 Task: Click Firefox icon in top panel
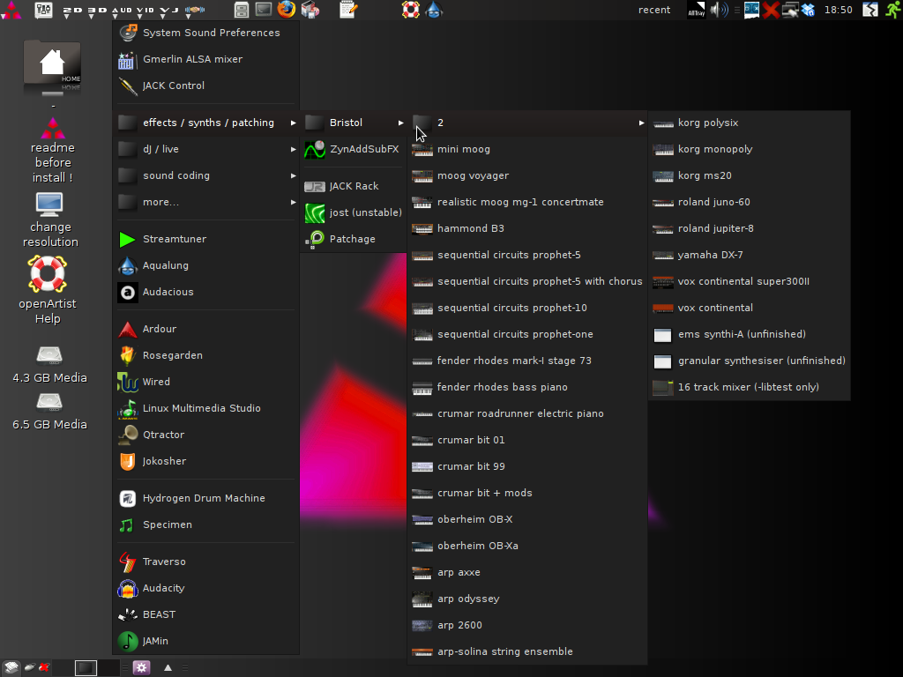287,9
